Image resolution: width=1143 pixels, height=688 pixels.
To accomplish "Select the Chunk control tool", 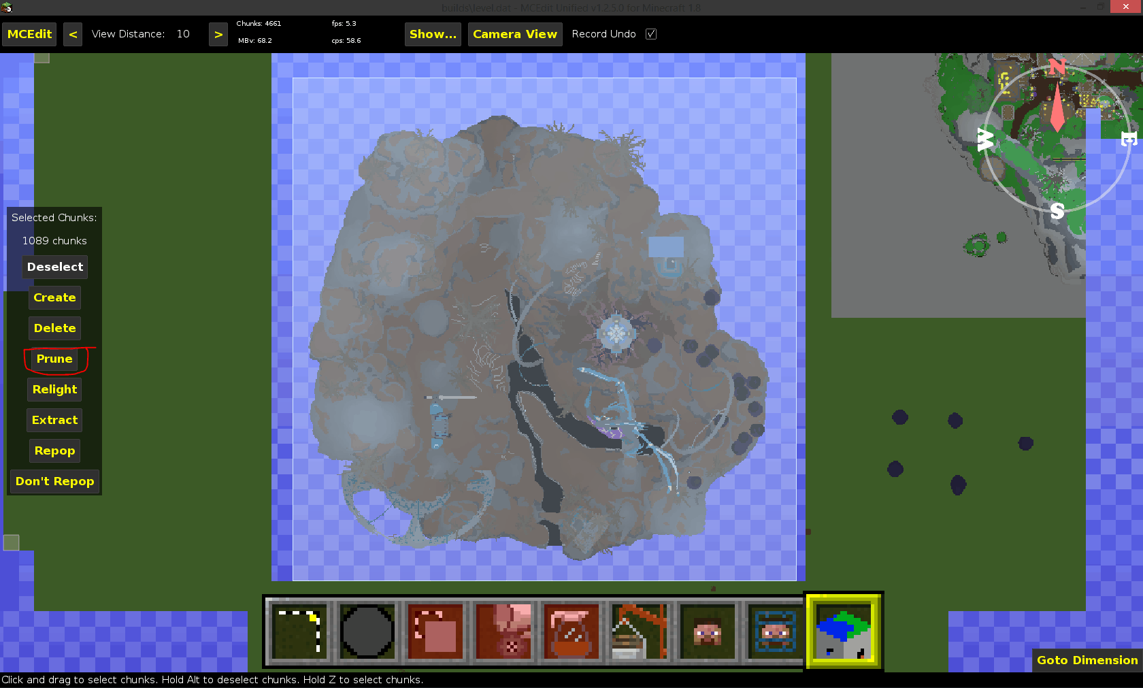I will point(844,632).
